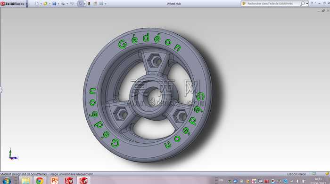
Task: Click the Wheel Hub document title
Action: click(174, 4)
